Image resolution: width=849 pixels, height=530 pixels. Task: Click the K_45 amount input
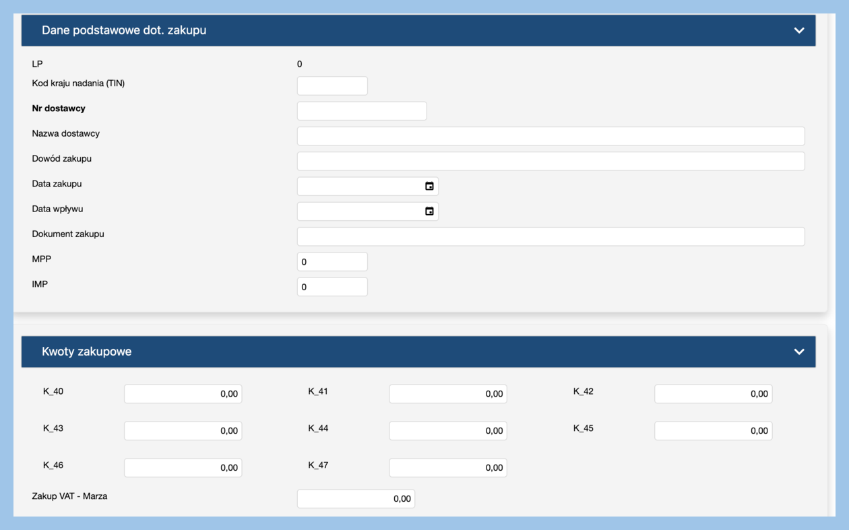[713, 431]
